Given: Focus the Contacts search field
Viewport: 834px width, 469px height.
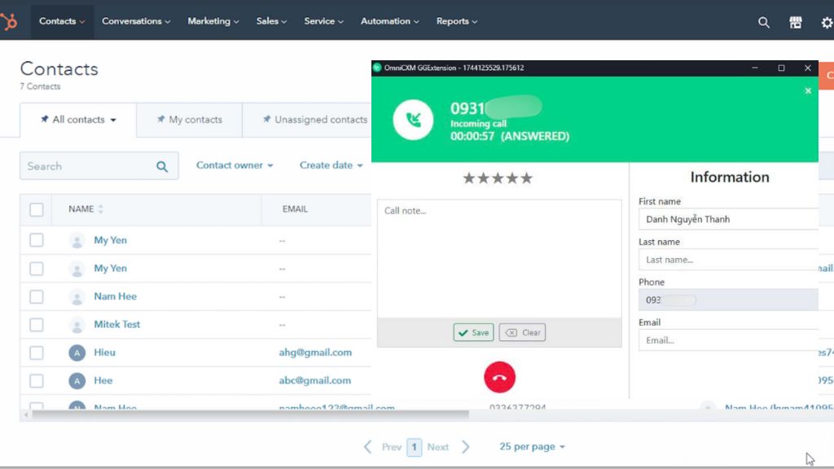Looking at the screenshot, I should pyautogui.click(x=99, y=166).
